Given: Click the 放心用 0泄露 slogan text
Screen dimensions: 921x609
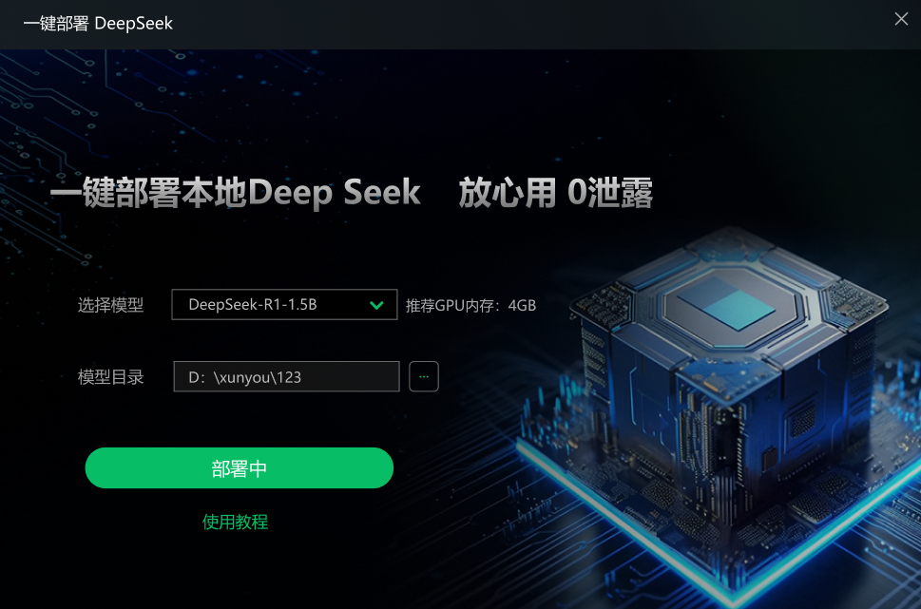Looking at the screenshot, I should coord(556,193).
